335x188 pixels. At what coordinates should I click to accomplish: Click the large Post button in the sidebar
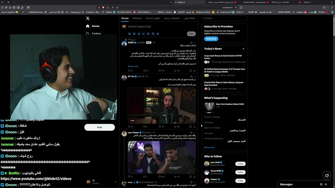tap(99, 127)
